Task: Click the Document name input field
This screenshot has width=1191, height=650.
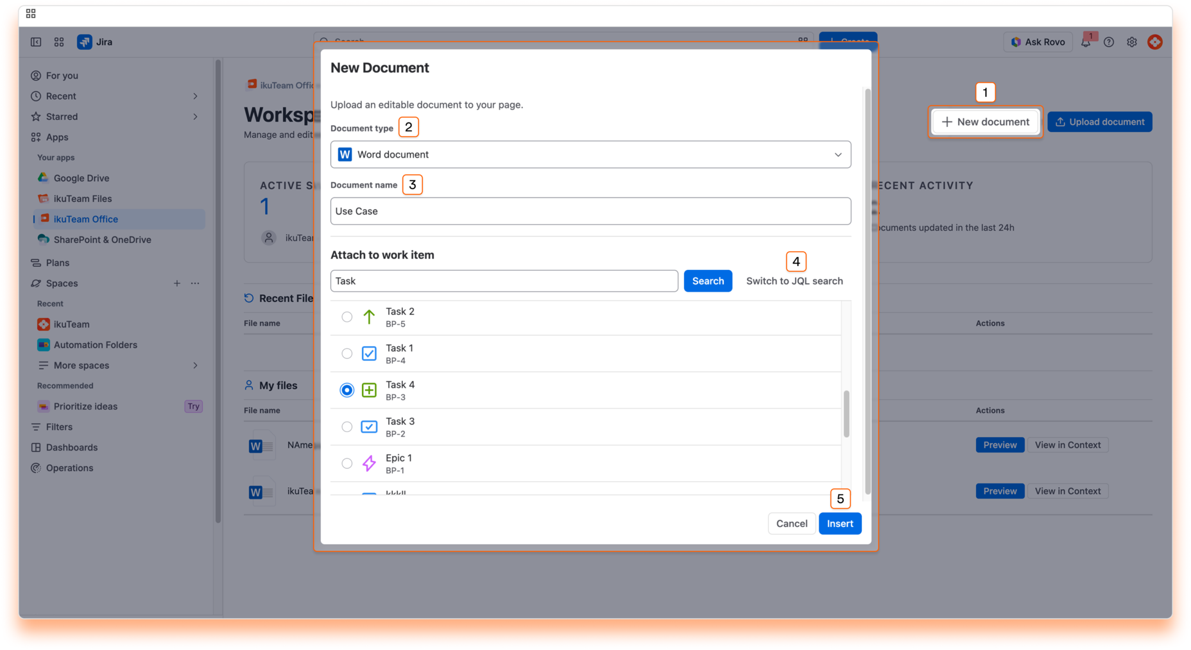Action: pos(590,211)
